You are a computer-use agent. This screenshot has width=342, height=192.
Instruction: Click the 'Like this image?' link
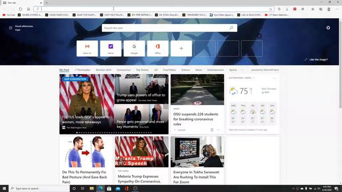318,59
